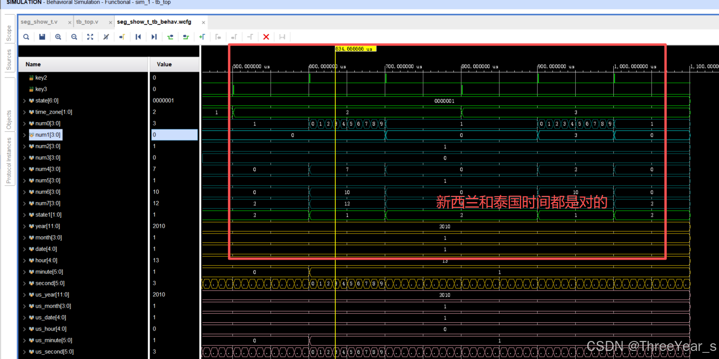Viewport: 719px width, 359px height.
Task: Select the us_minute[5:0] signal name
Action: [53, 340]
